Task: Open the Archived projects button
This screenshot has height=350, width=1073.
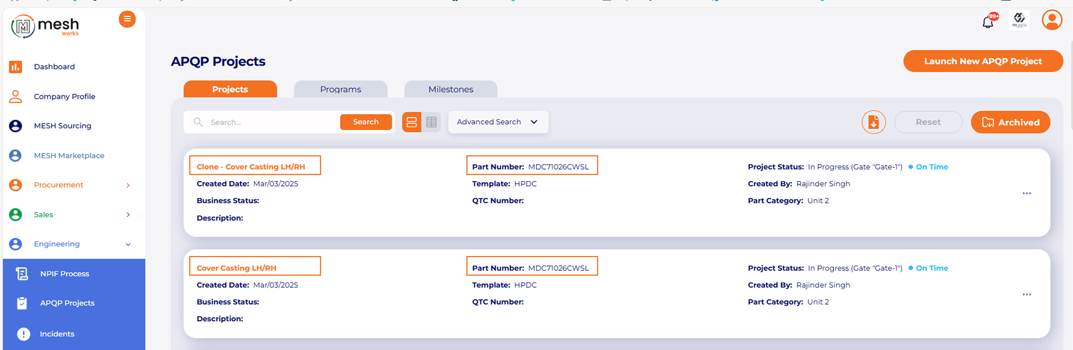Action: point(1010,122)
